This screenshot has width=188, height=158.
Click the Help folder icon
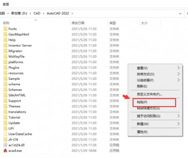pyautogui.click(x=5, y=40)
